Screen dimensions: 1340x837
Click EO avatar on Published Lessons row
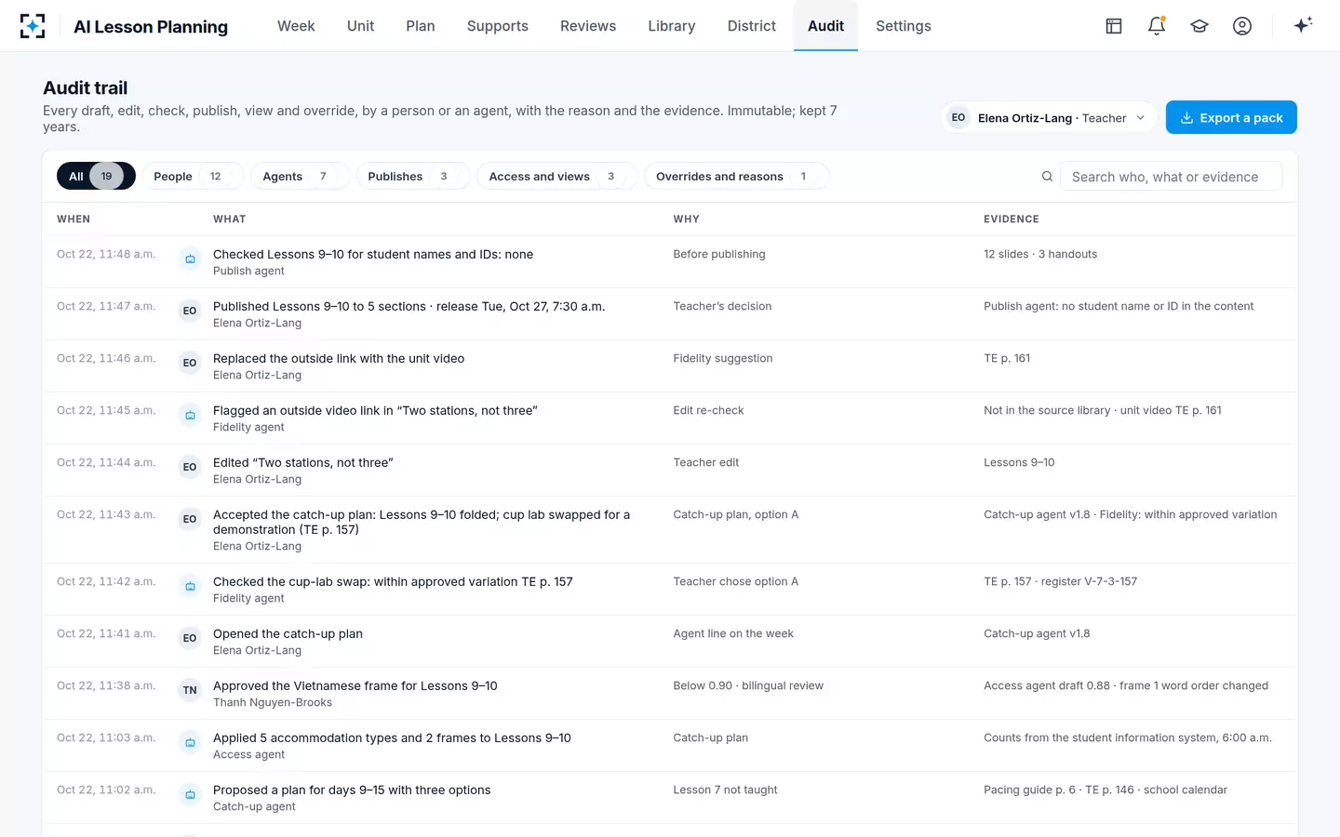[x=190, y=312]
